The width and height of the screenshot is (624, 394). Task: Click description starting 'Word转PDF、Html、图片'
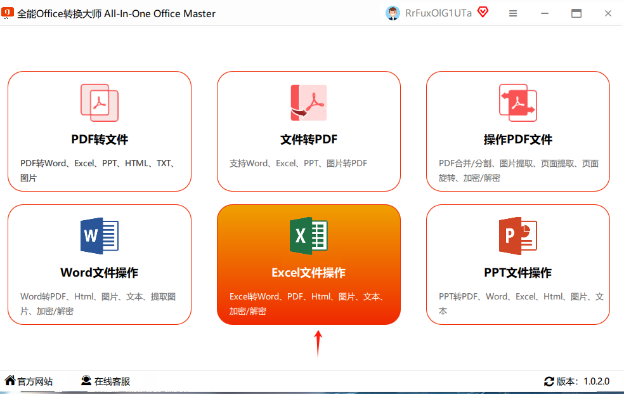98,304
